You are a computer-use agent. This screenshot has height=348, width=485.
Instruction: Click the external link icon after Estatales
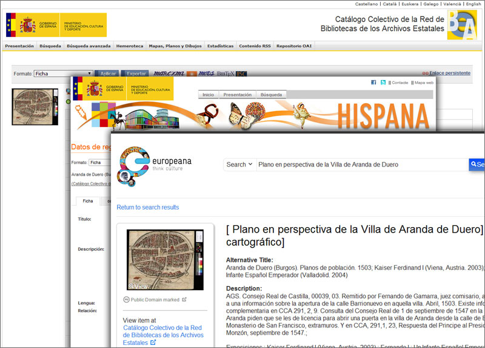(153, 343)
